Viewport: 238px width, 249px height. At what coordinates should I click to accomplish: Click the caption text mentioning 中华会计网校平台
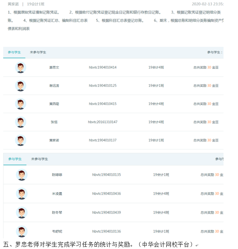pyautogui.click(x=98, y=244)
